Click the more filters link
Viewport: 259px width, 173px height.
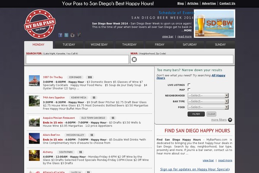[219, 120]
